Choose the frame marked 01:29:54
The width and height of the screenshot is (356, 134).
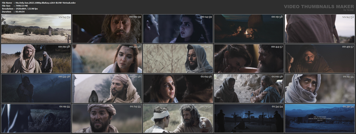(178, 118)
